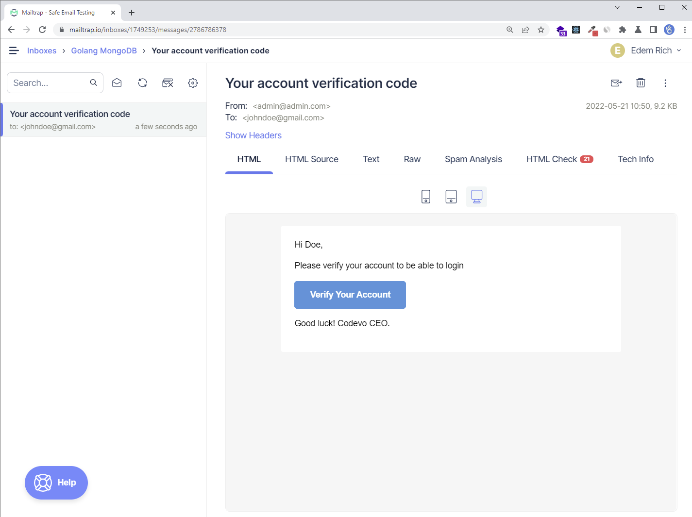Open the browser tab search chevron
The image size is (692, 517).
tap(617, 7)
